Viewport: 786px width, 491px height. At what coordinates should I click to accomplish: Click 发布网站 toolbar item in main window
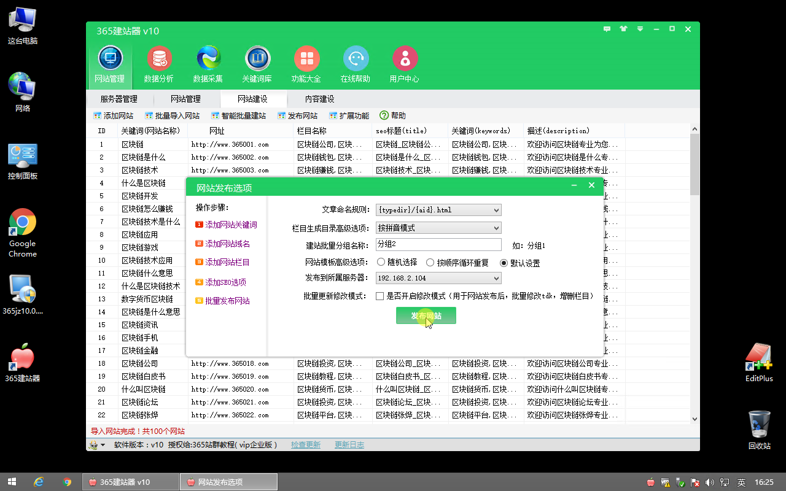pos(297,115)
